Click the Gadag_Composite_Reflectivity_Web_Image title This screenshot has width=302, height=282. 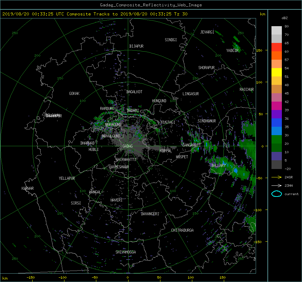coord(151,5)
